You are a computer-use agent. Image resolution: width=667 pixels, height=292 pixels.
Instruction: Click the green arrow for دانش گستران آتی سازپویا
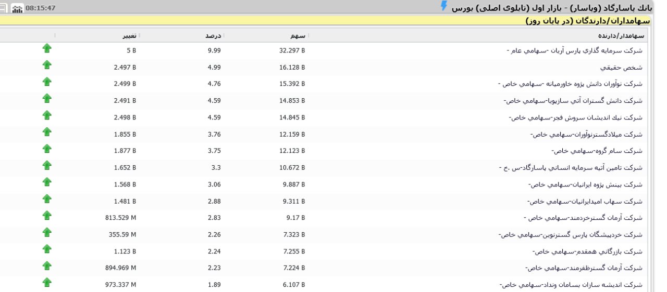[x=47, y=98]
